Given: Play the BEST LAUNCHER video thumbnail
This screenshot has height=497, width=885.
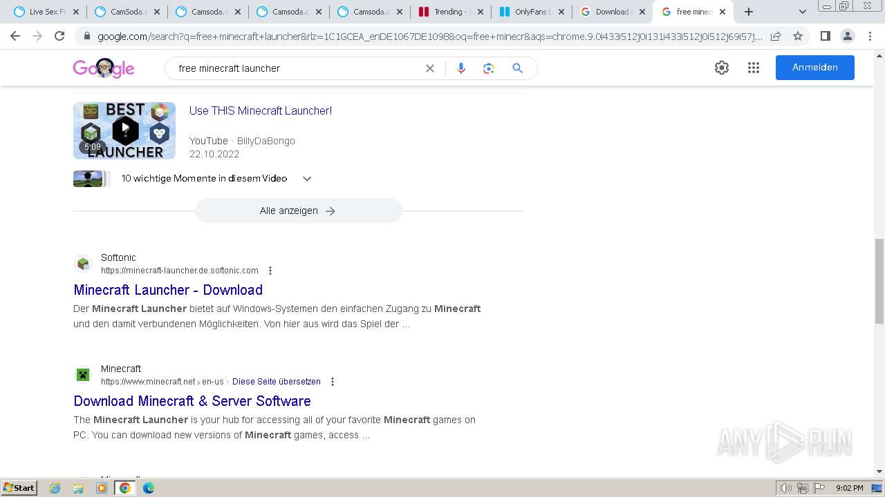Looking at the screenshot, I should tap(124, 130).
